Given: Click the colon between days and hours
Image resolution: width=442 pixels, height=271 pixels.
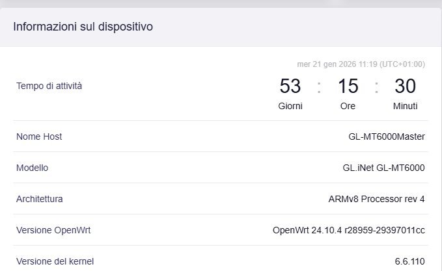Looking at the screenshot, I should pos(319,86).
